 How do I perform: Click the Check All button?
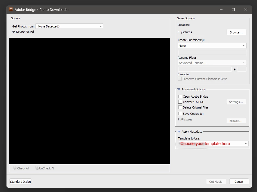(21, 168)
